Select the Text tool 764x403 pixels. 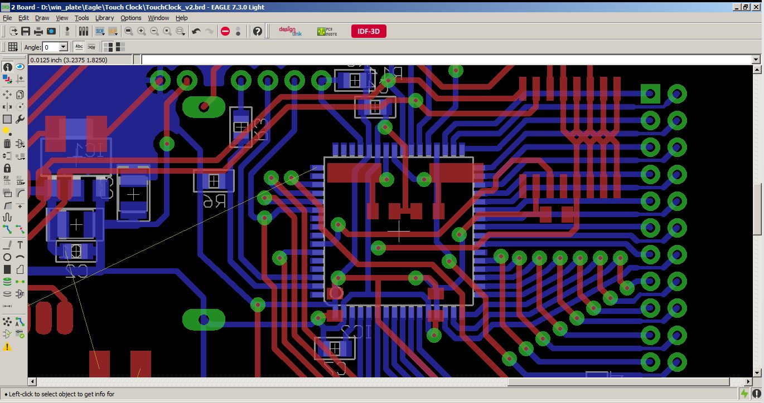(20, 245)
